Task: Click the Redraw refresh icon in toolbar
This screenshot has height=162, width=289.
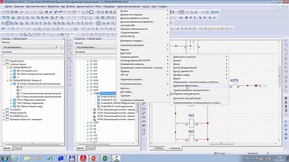Action: (98, 12)
